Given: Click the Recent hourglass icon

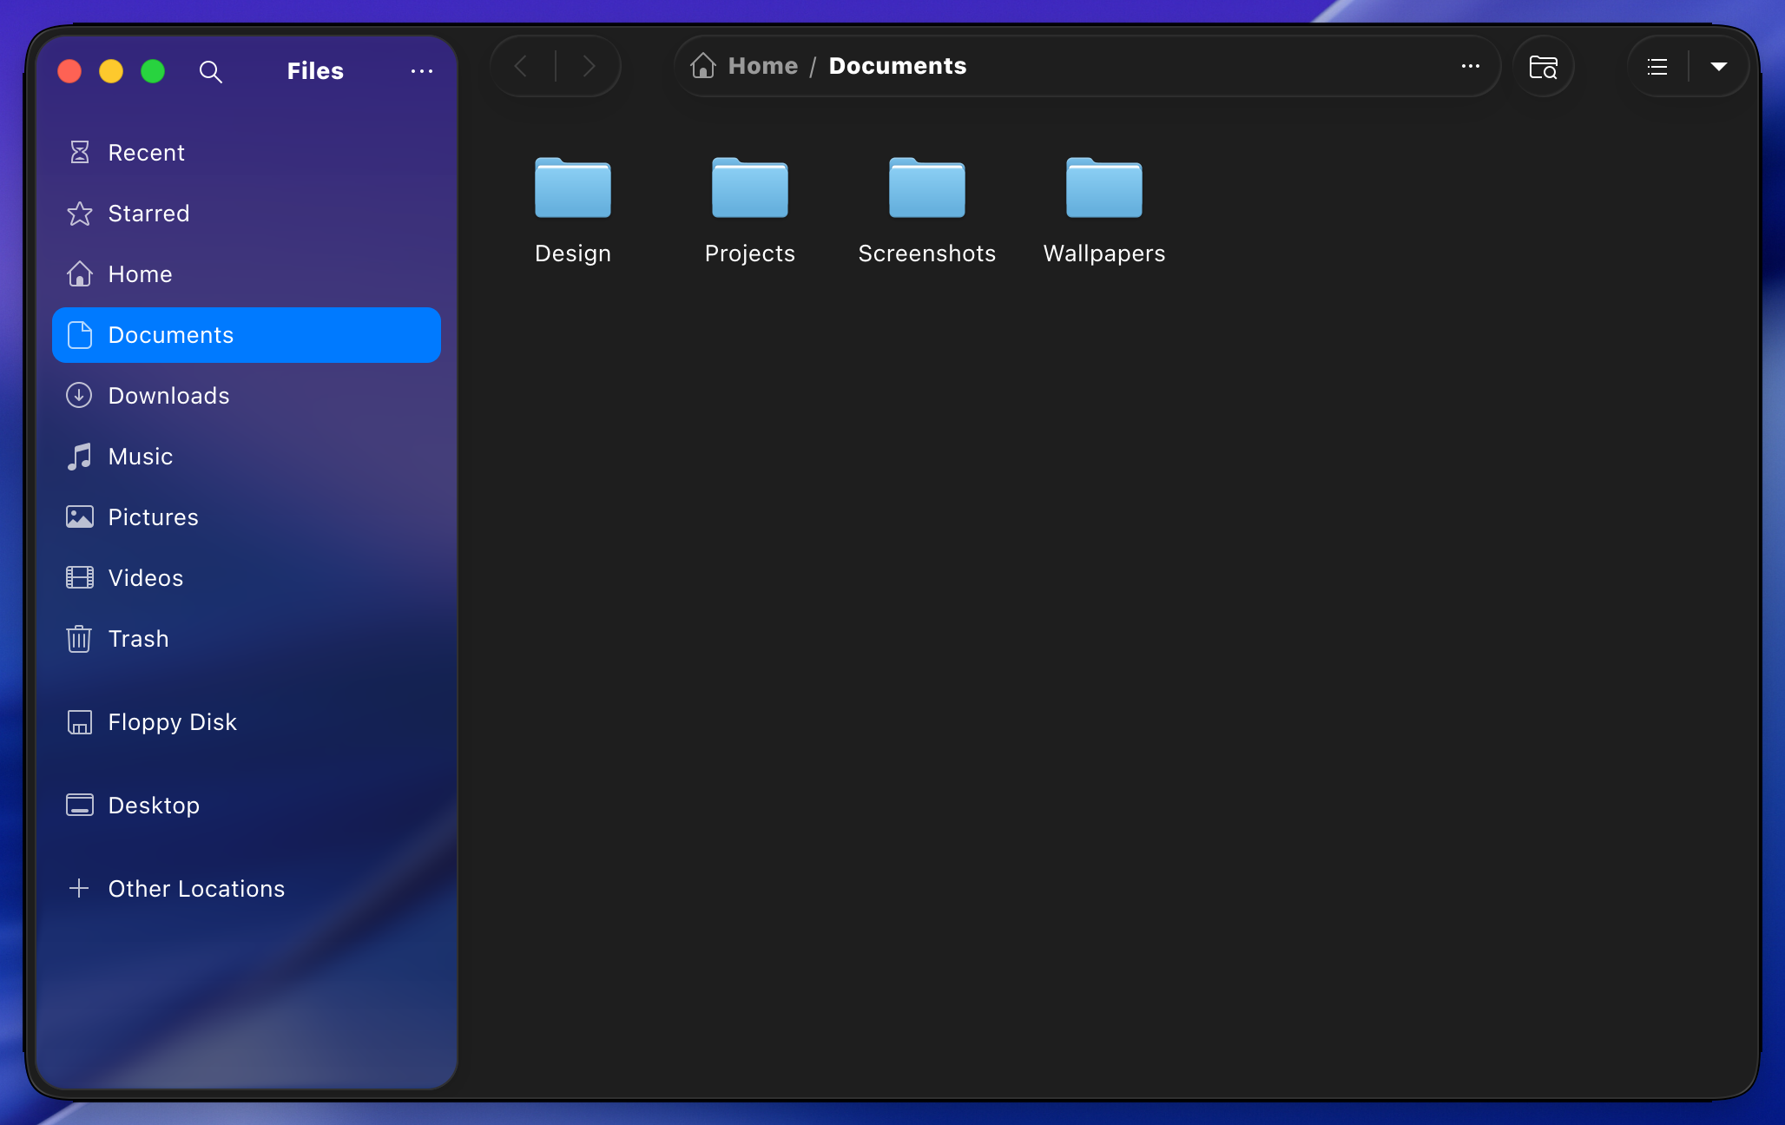Looking at the screenshot, I should click(x=79, y=153).
